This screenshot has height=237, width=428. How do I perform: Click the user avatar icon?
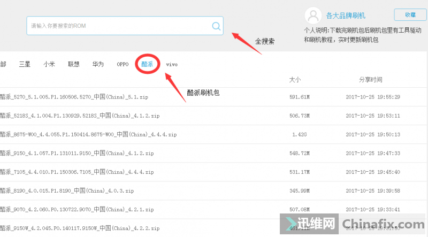point(313,16)
